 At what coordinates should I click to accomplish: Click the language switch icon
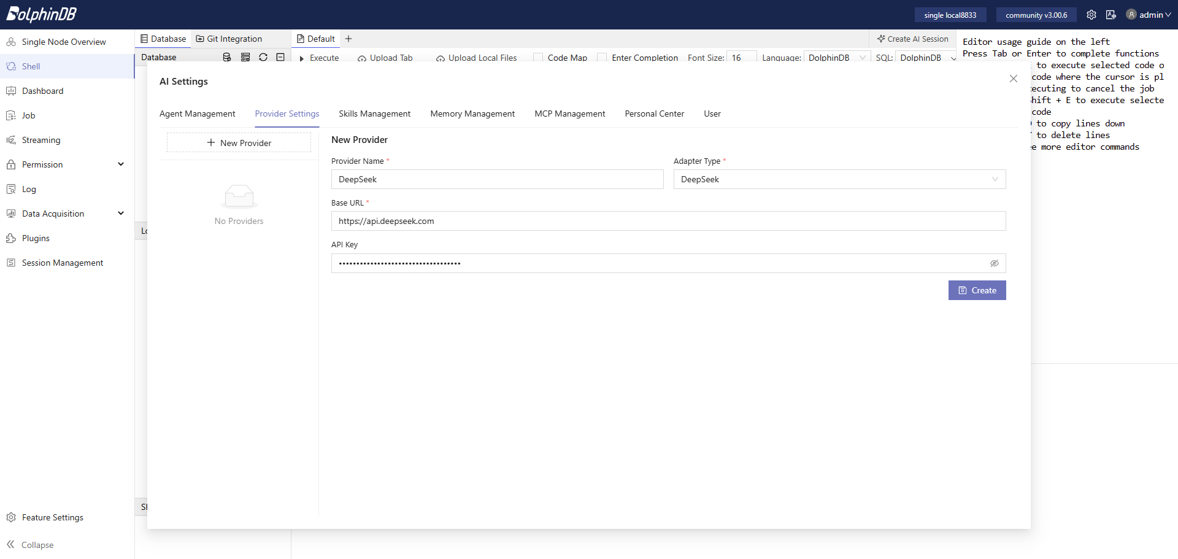tap(1111, 15)
